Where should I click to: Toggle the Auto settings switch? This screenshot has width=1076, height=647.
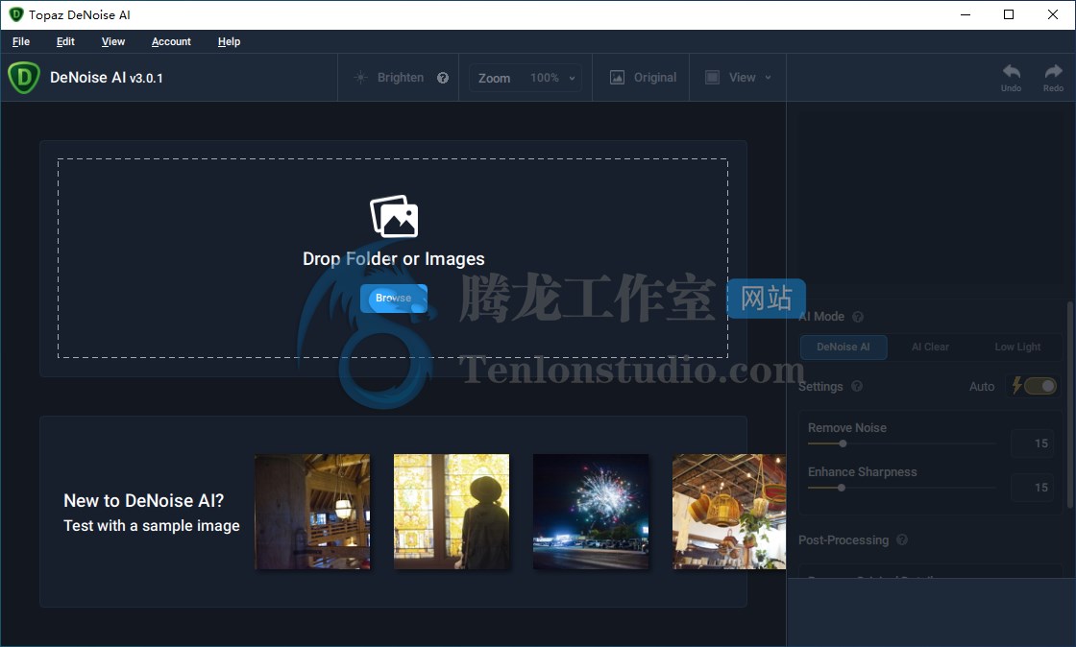point(1039,386)
